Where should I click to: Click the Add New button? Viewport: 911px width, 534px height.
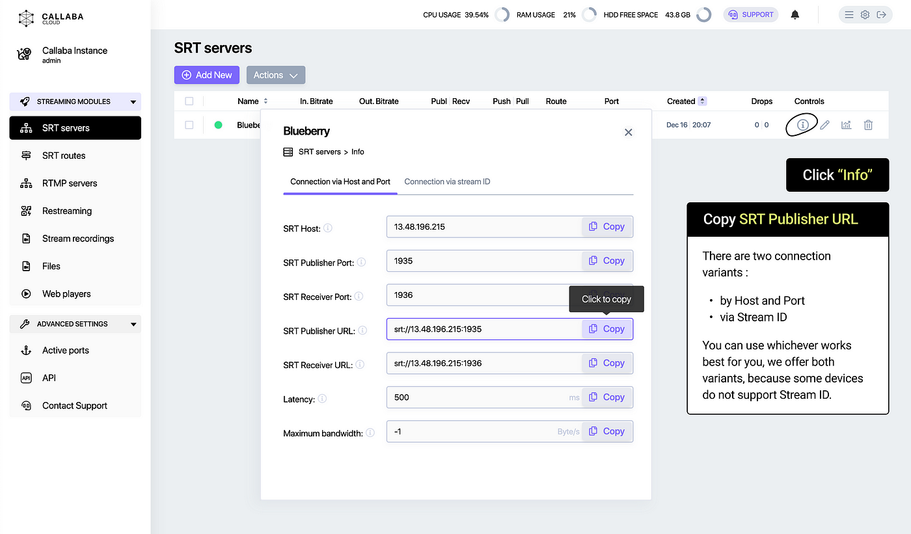(x=207, y=75)
